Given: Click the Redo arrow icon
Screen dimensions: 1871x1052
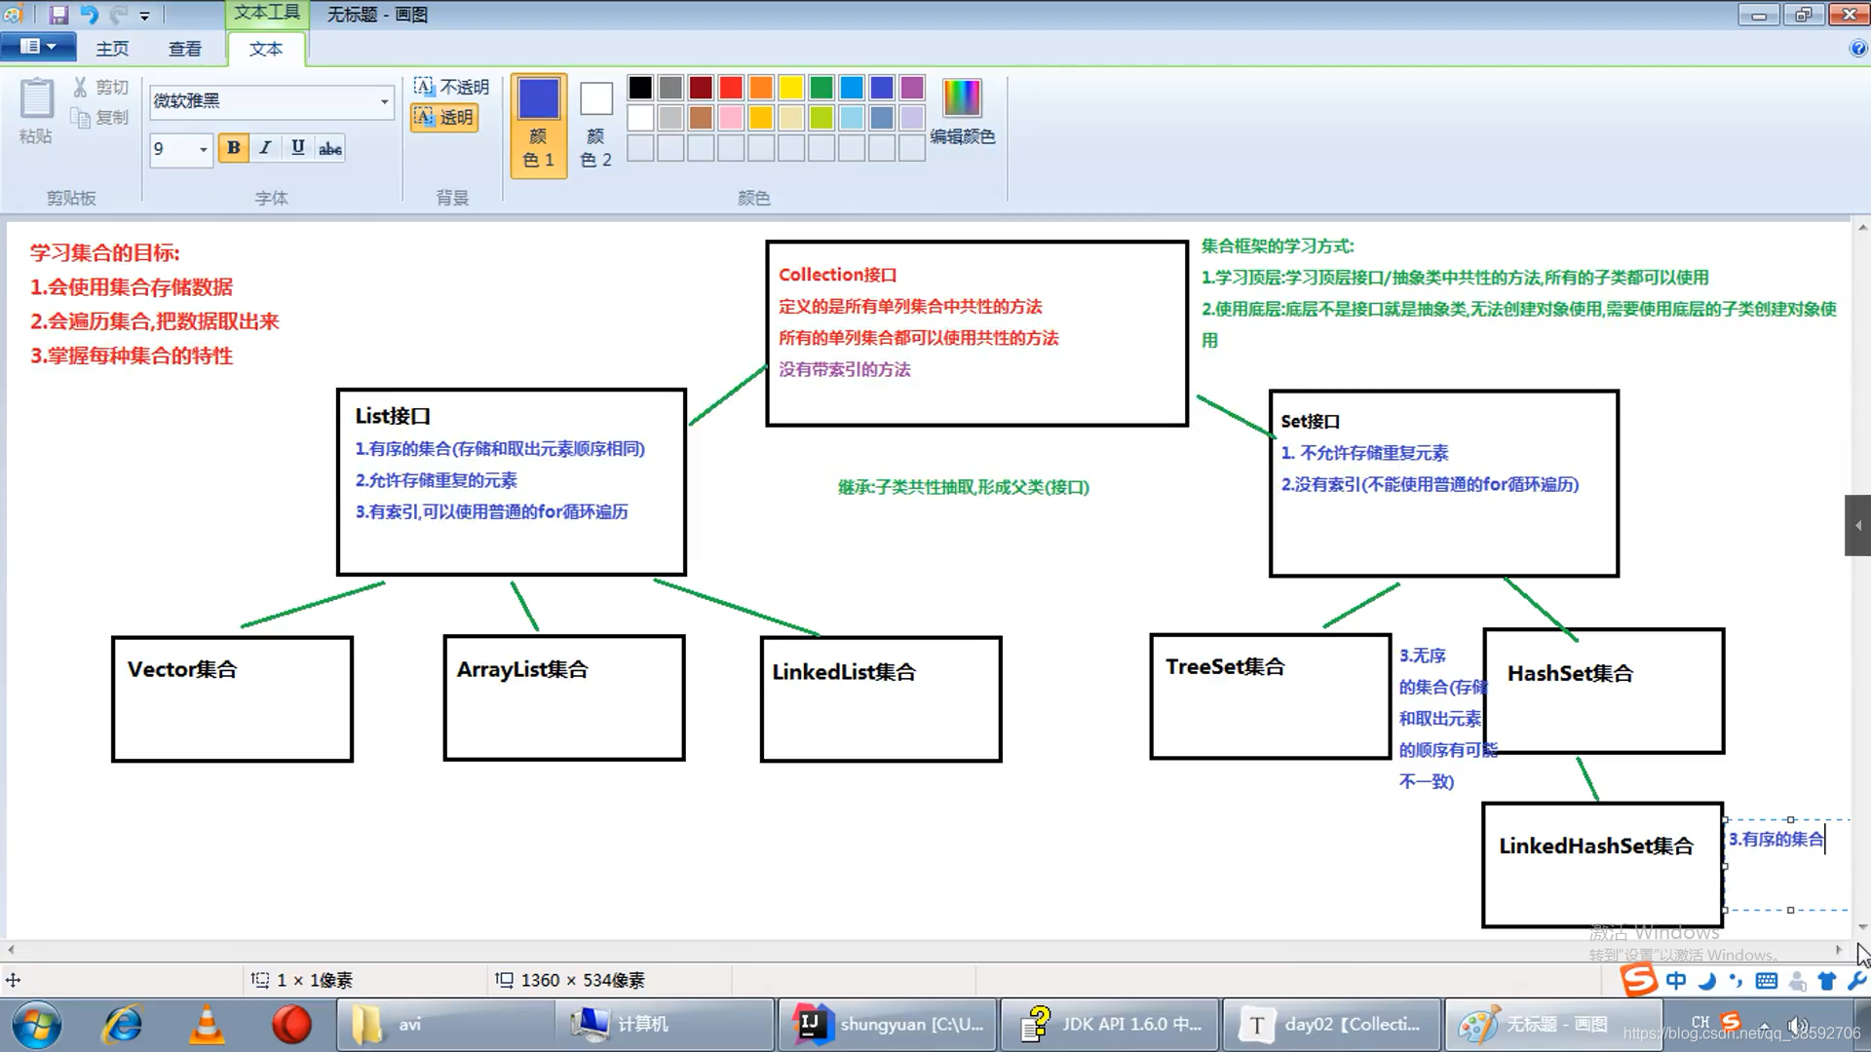Looking at the screenshot, I should click(120, 13).
